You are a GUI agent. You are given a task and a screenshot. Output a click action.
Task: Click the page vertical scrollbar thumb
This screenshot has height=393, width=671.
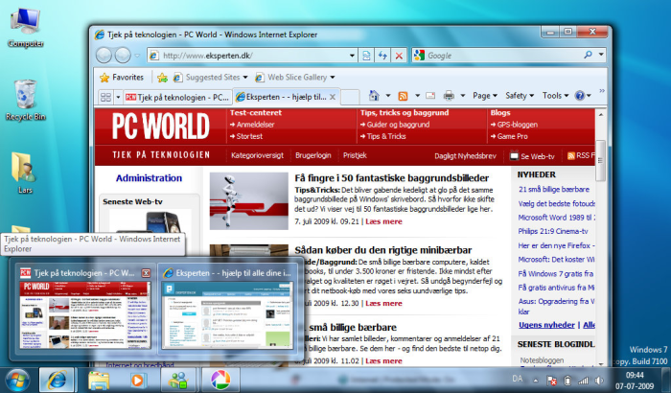[x=600, y=160]
